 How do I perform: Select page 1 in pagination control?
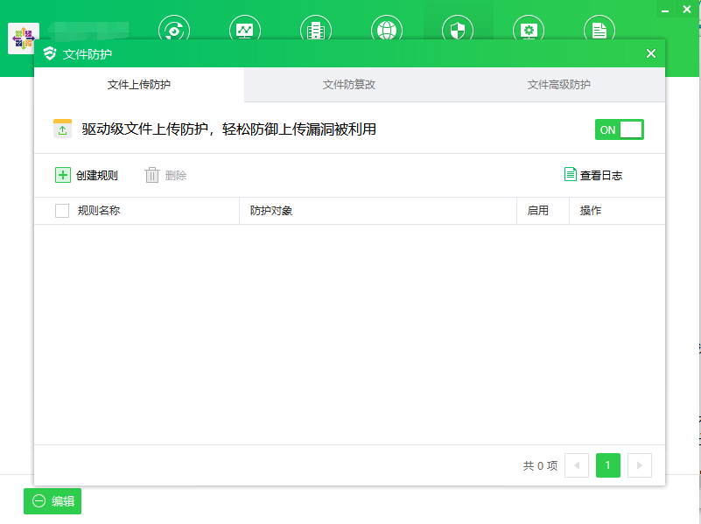608,465
